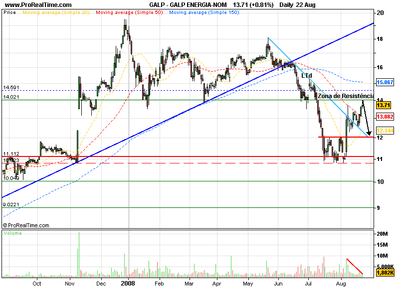Click the Nov date axis label
Viewport: 399px width, 299px height.
(69, 284)
